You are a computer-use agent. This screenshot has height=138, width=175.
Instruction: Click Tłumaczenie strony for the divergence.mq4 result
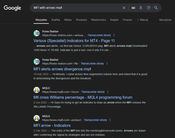click(x=92, y=63)
